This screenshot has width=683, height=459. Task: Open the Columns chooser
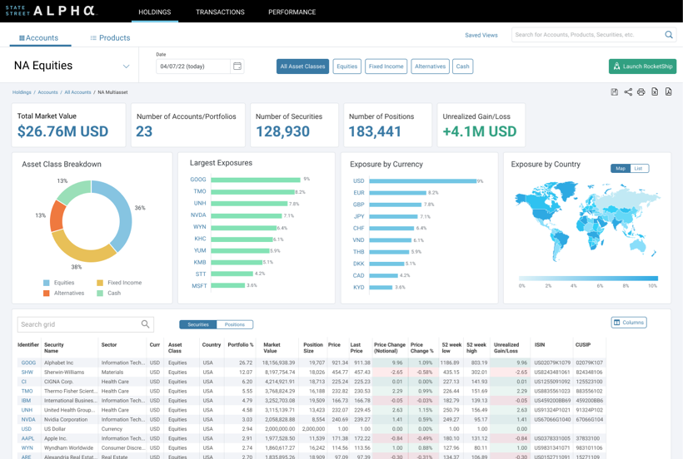click(x=629, y=323)
